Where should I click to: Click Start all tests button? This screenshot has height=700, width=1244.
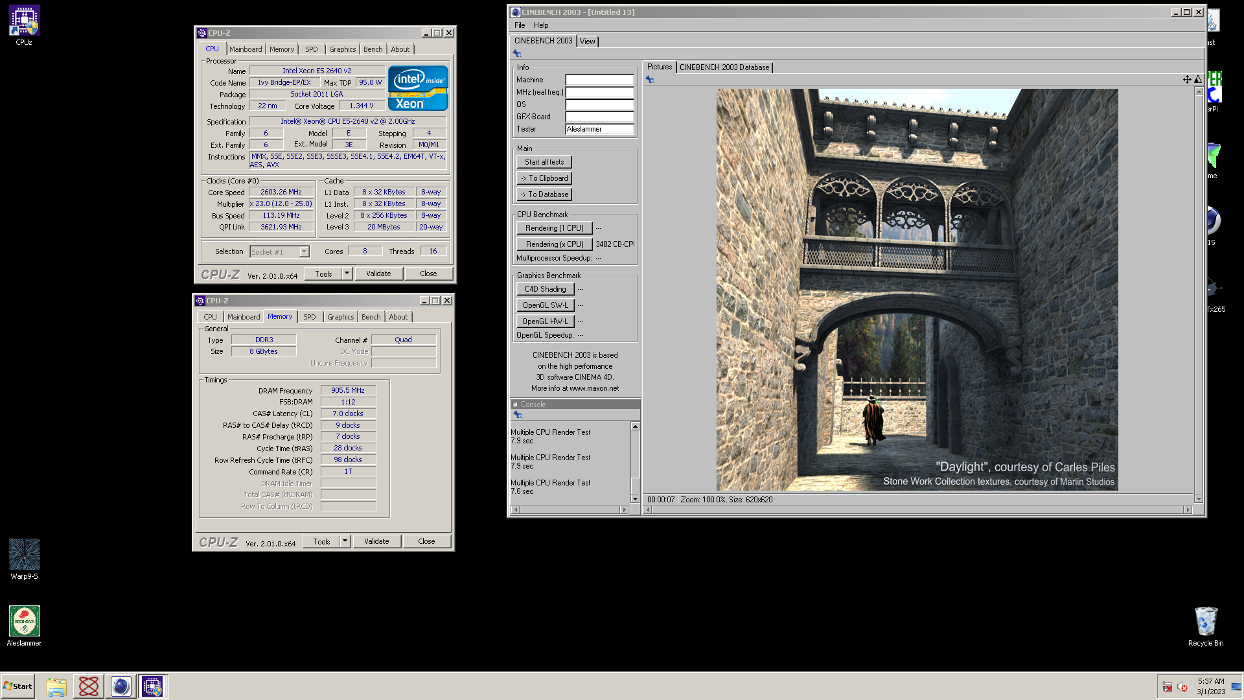tap(544, 162)
